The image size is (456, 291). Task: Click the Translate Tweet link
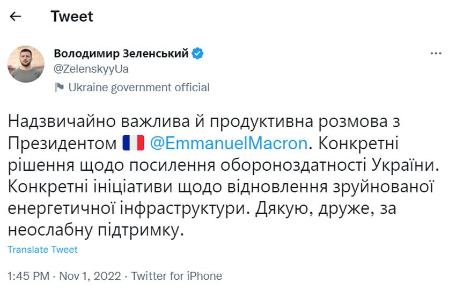click(43, 250)
